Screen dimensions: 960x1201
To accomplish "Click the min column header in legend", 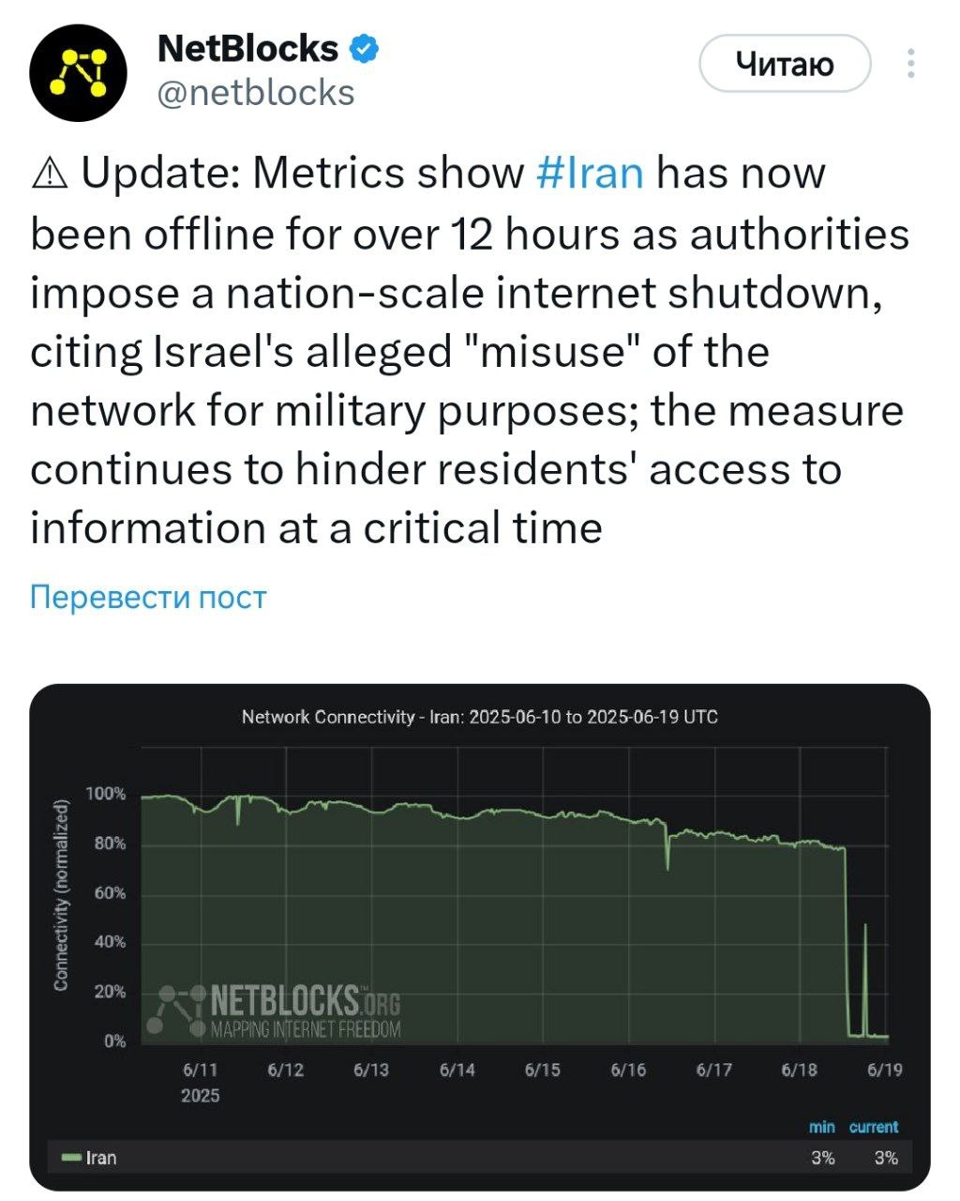I will coord(822,1127).
